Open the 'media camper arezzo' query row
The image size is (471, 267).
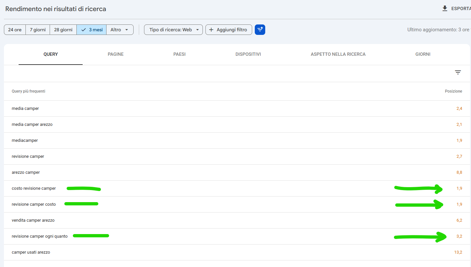coord(237,125)
